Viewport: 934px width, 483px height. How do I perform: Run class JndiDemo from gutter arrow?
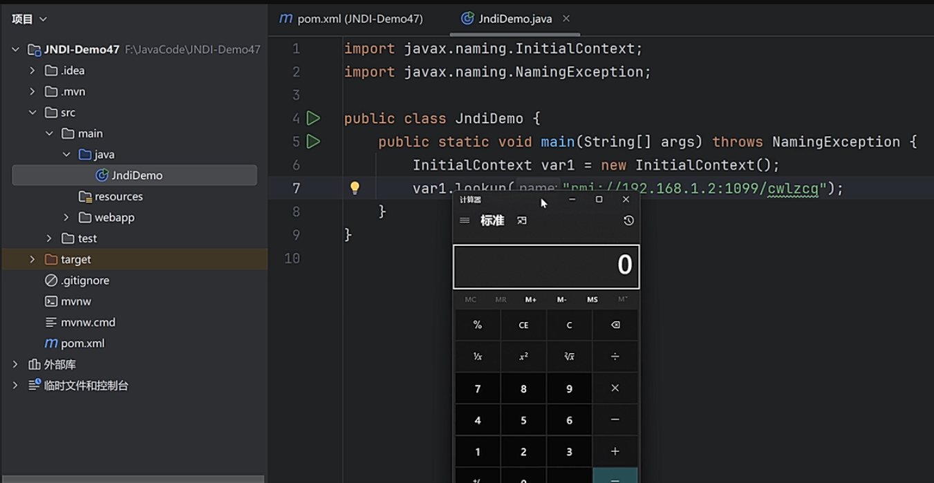(x=313, y=118)
